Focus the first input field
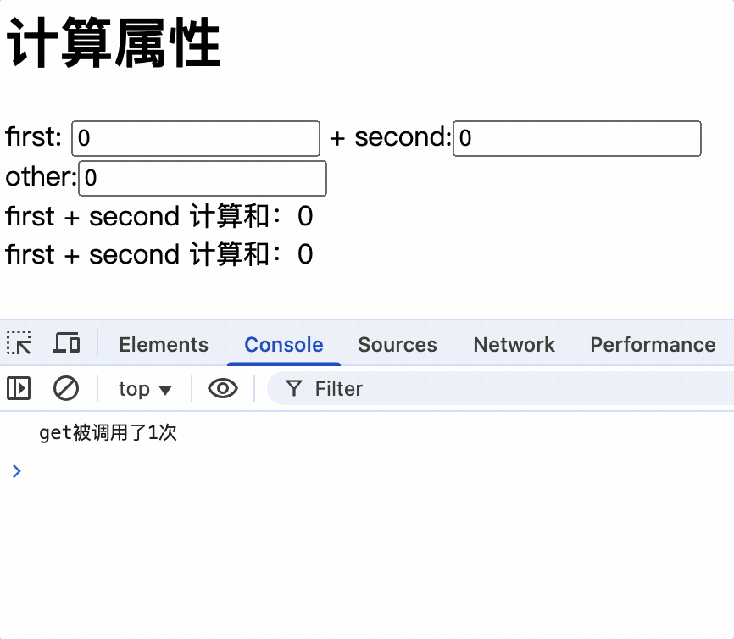Screen dimensions: 734x639 click(196, 139)
